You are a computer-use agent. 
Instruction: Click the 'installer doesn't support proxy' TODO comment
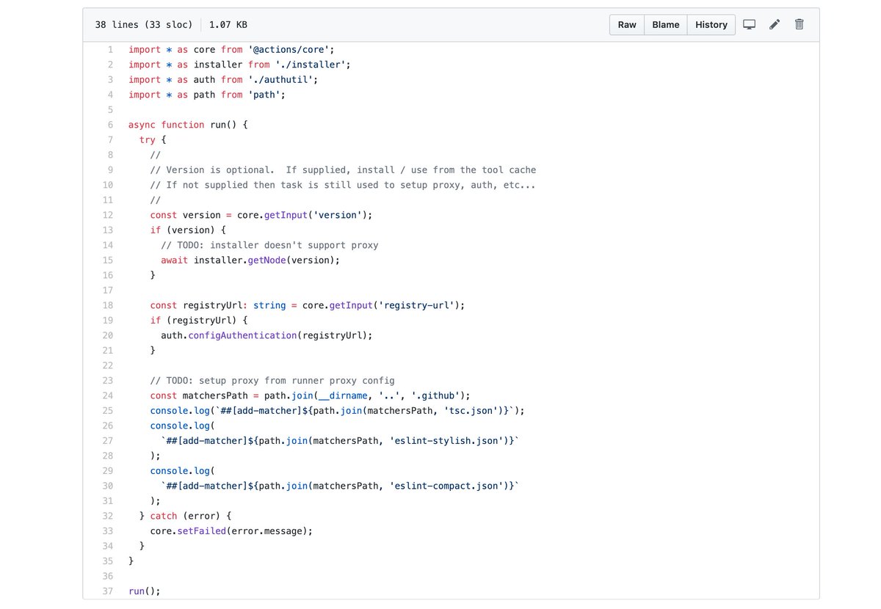(269, 245)
